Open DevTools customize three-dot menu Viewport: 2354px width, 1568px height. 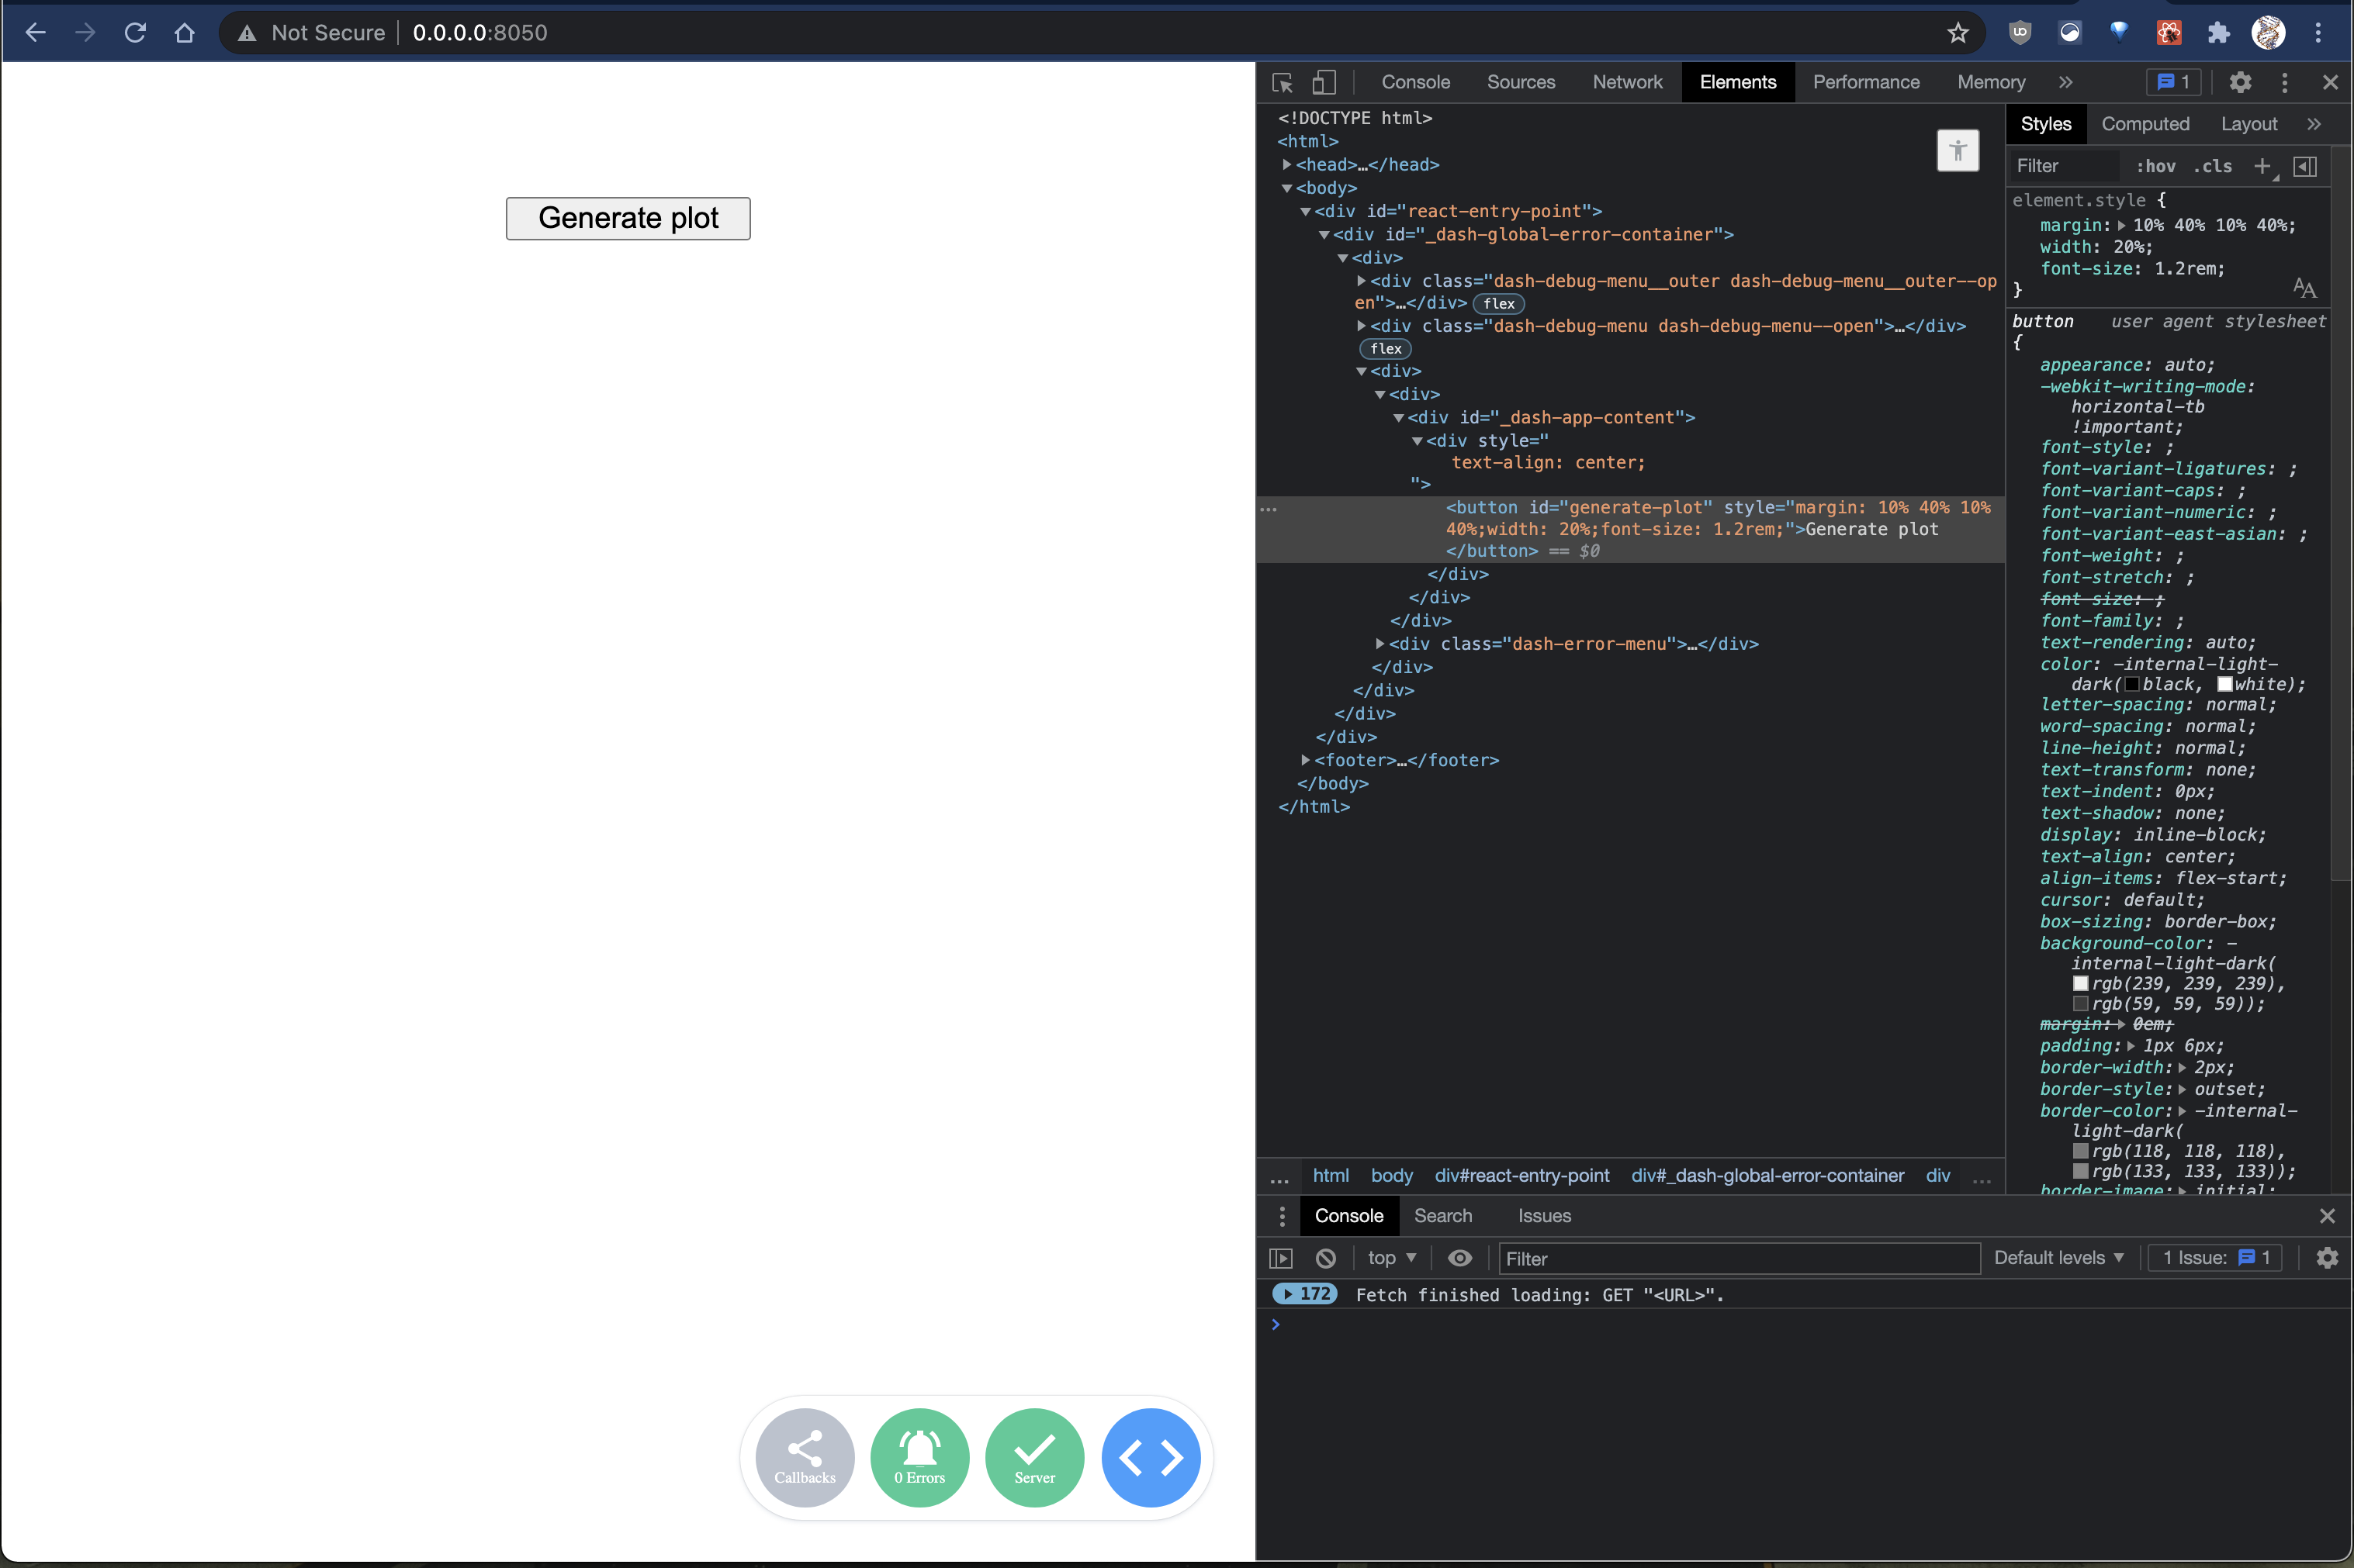pyautogui.click(x=2284, y=82)
